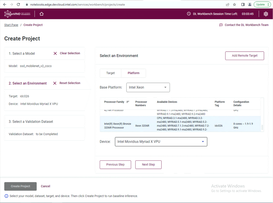Screen dimensions: 273x203
Task: Open the 3. Select a Validation Dataset step
Action: (x=31, y=122)
